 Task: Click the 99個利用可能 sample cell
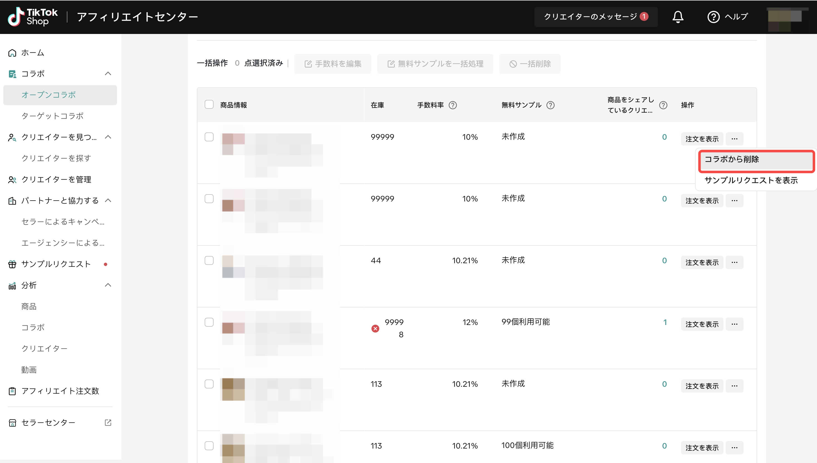[x=525, y=322]
